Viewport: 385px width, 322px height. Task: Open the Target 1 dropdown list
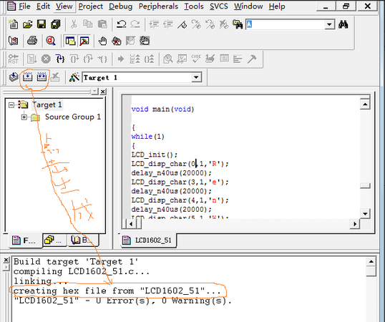[196, 77]
